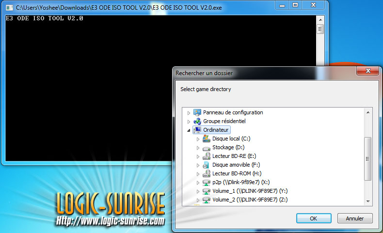Click the console window scrollbar thumb
Viewport: 383px width, 233px height.
pyautogui.click(x=320, y=30)
